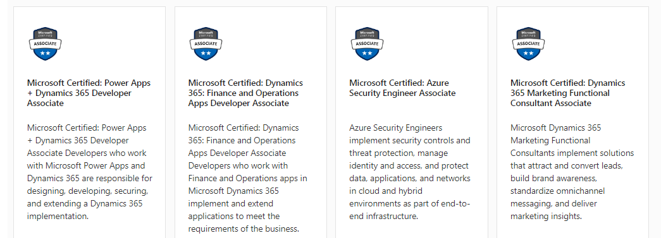Select the Marketing Functional Consultant badge icon

tap(529, 44)
